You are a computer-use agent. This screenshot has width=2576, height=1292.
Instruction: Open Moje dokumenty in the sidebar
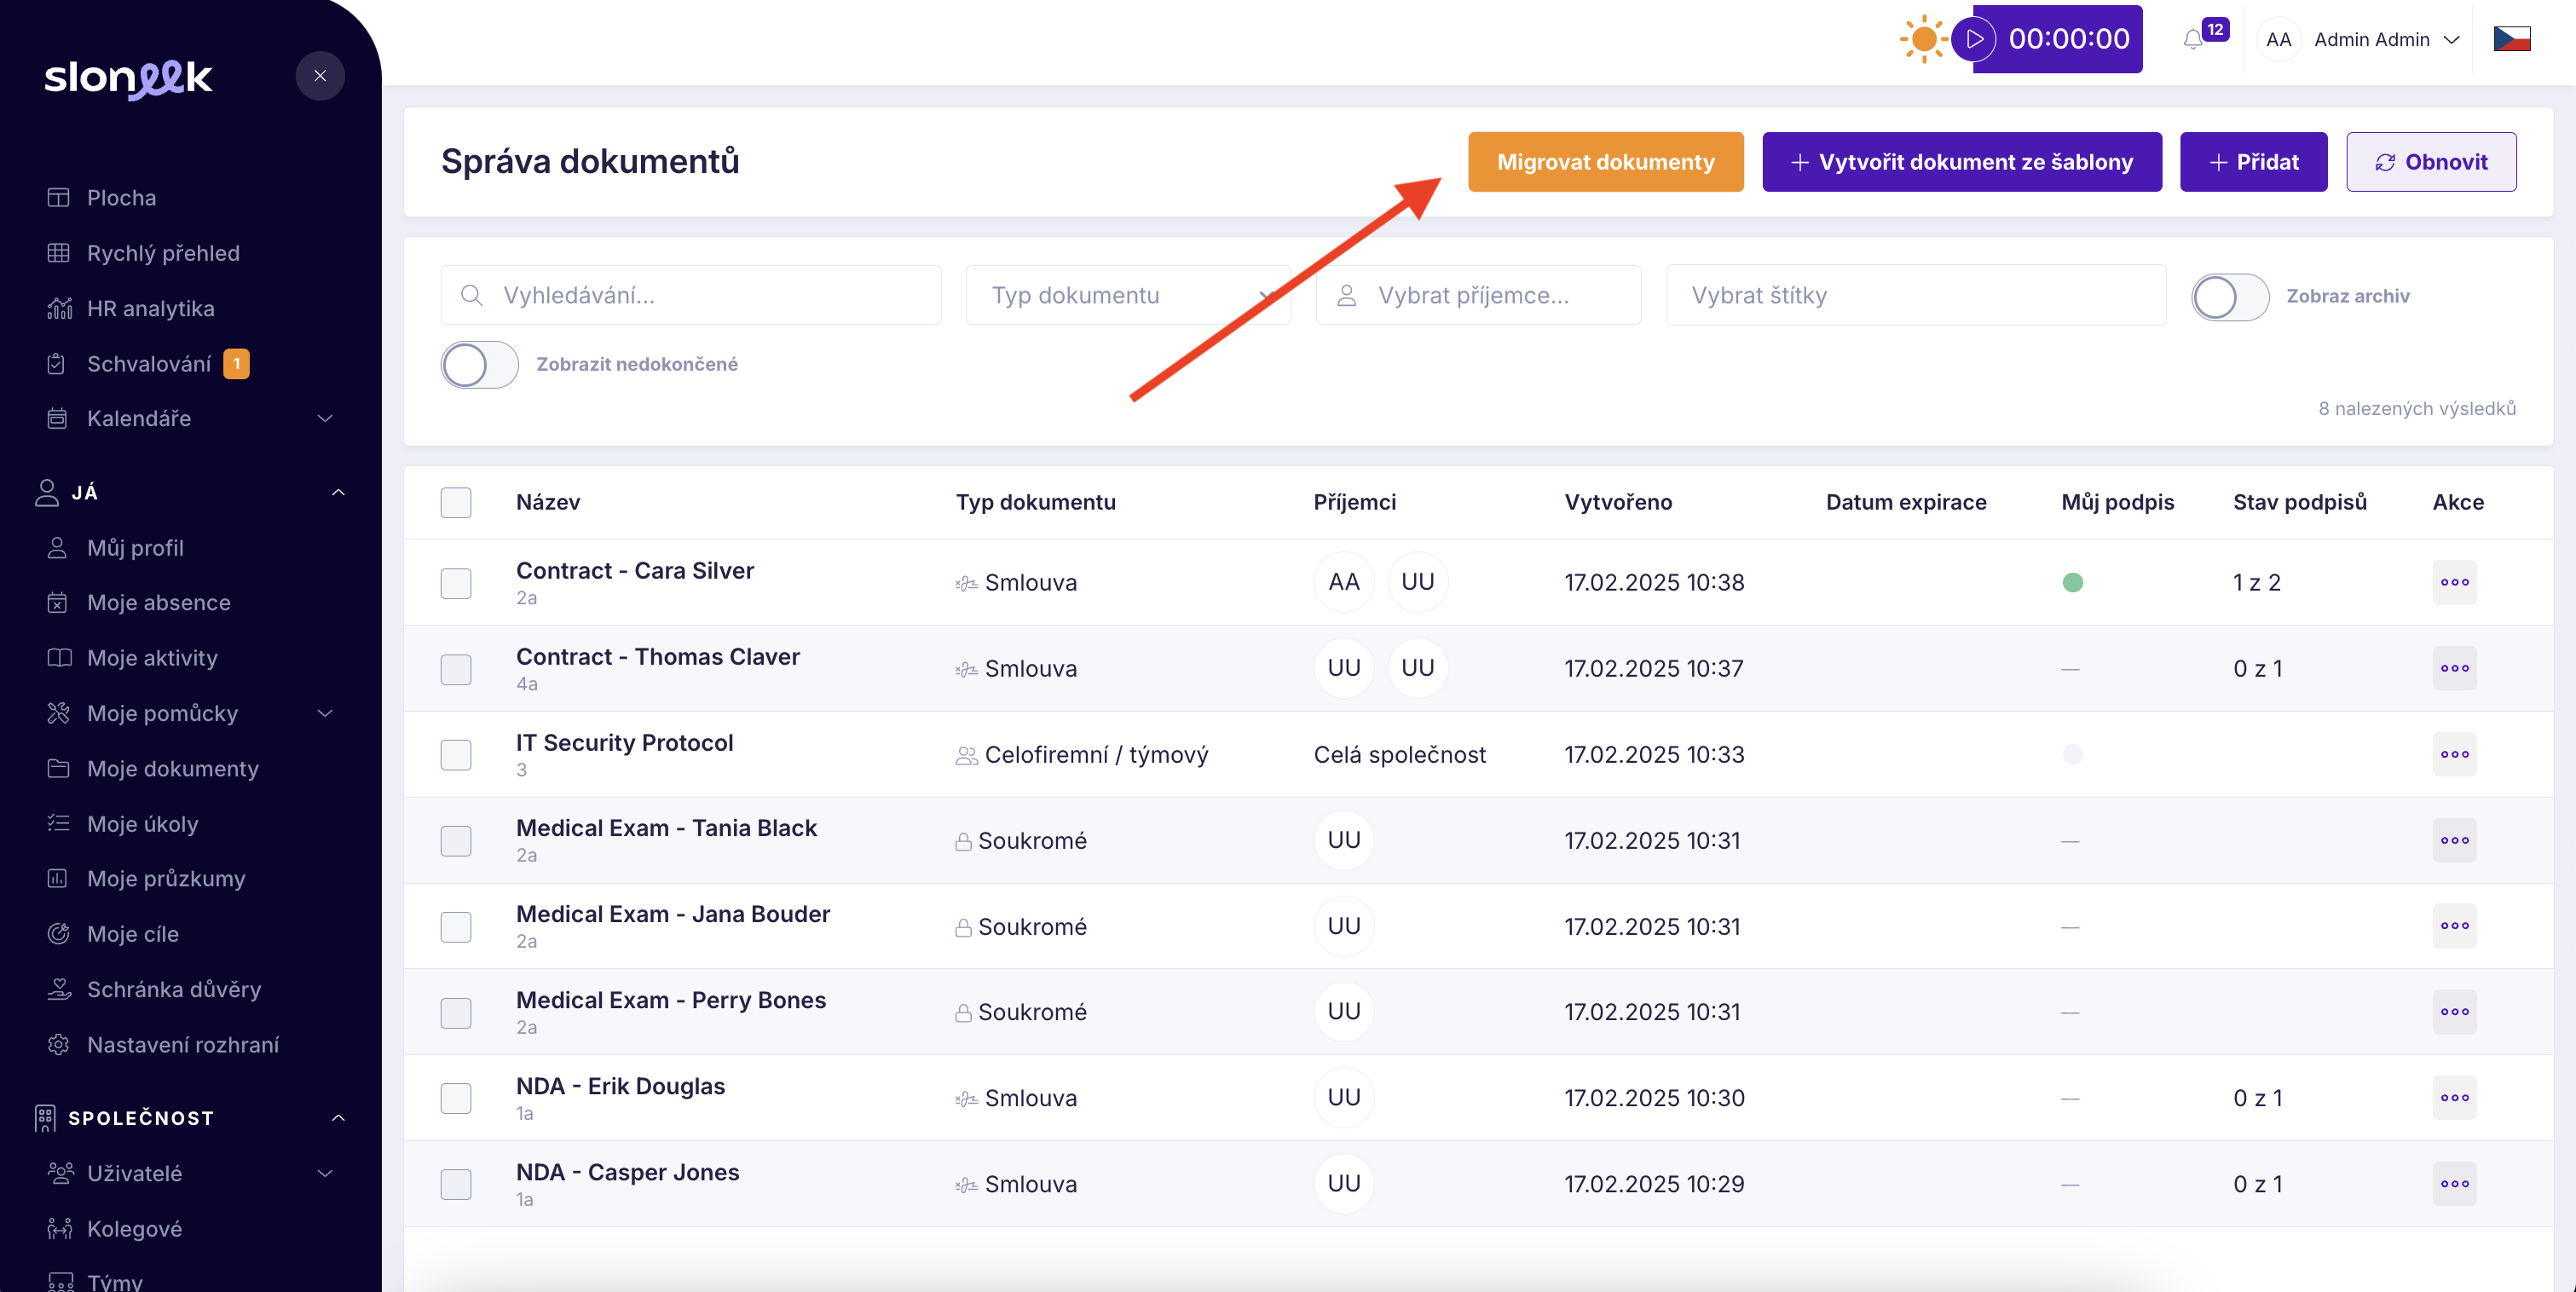click(x=172, y=768)
